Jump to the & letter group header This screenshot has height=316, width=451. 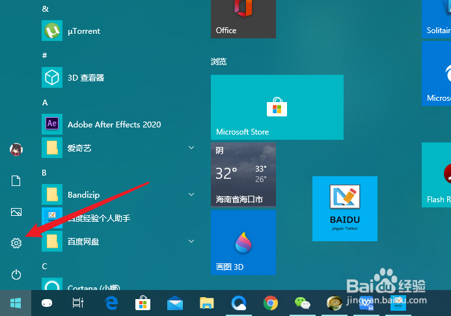pyautogui.click(x=45, y=8)
